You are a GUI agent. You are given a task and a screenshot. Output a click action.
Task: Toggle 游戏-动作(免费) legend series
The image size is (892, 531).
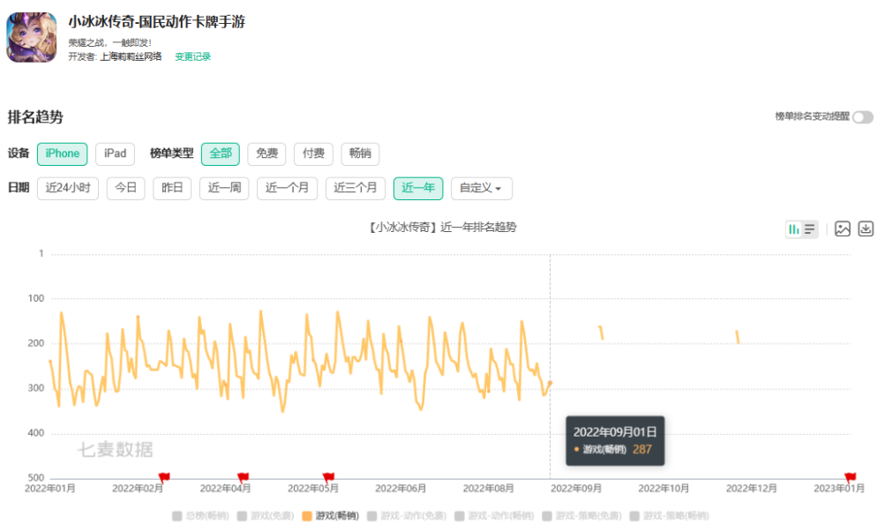tap(407, 516)
